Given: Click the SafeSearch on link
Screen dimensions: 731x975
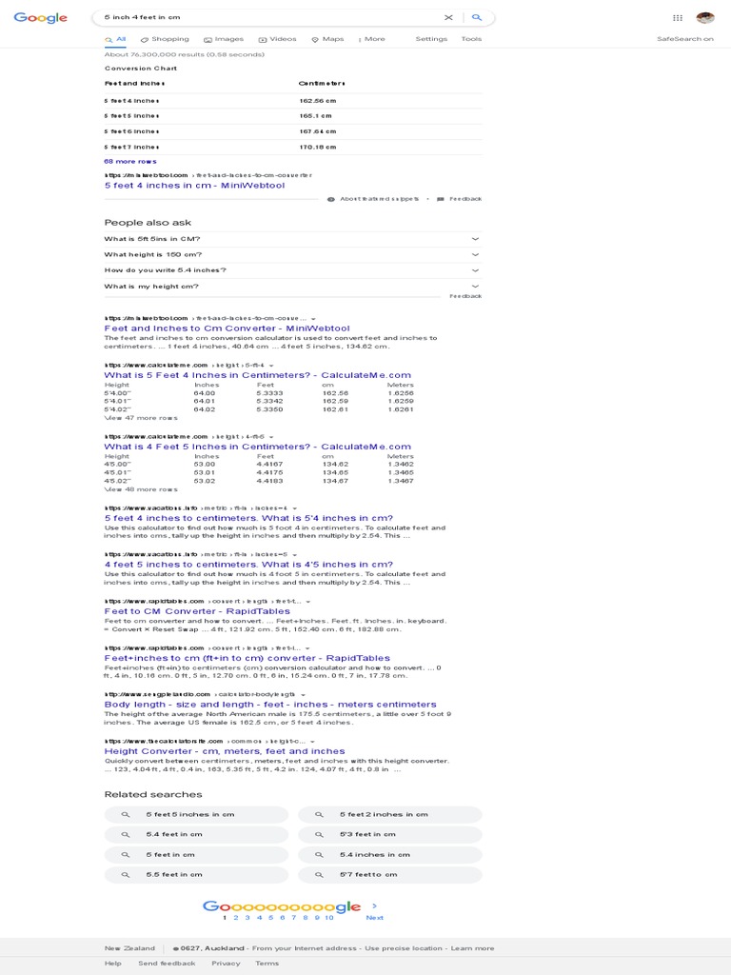Looking at the screenshot, I should [685, 39].
